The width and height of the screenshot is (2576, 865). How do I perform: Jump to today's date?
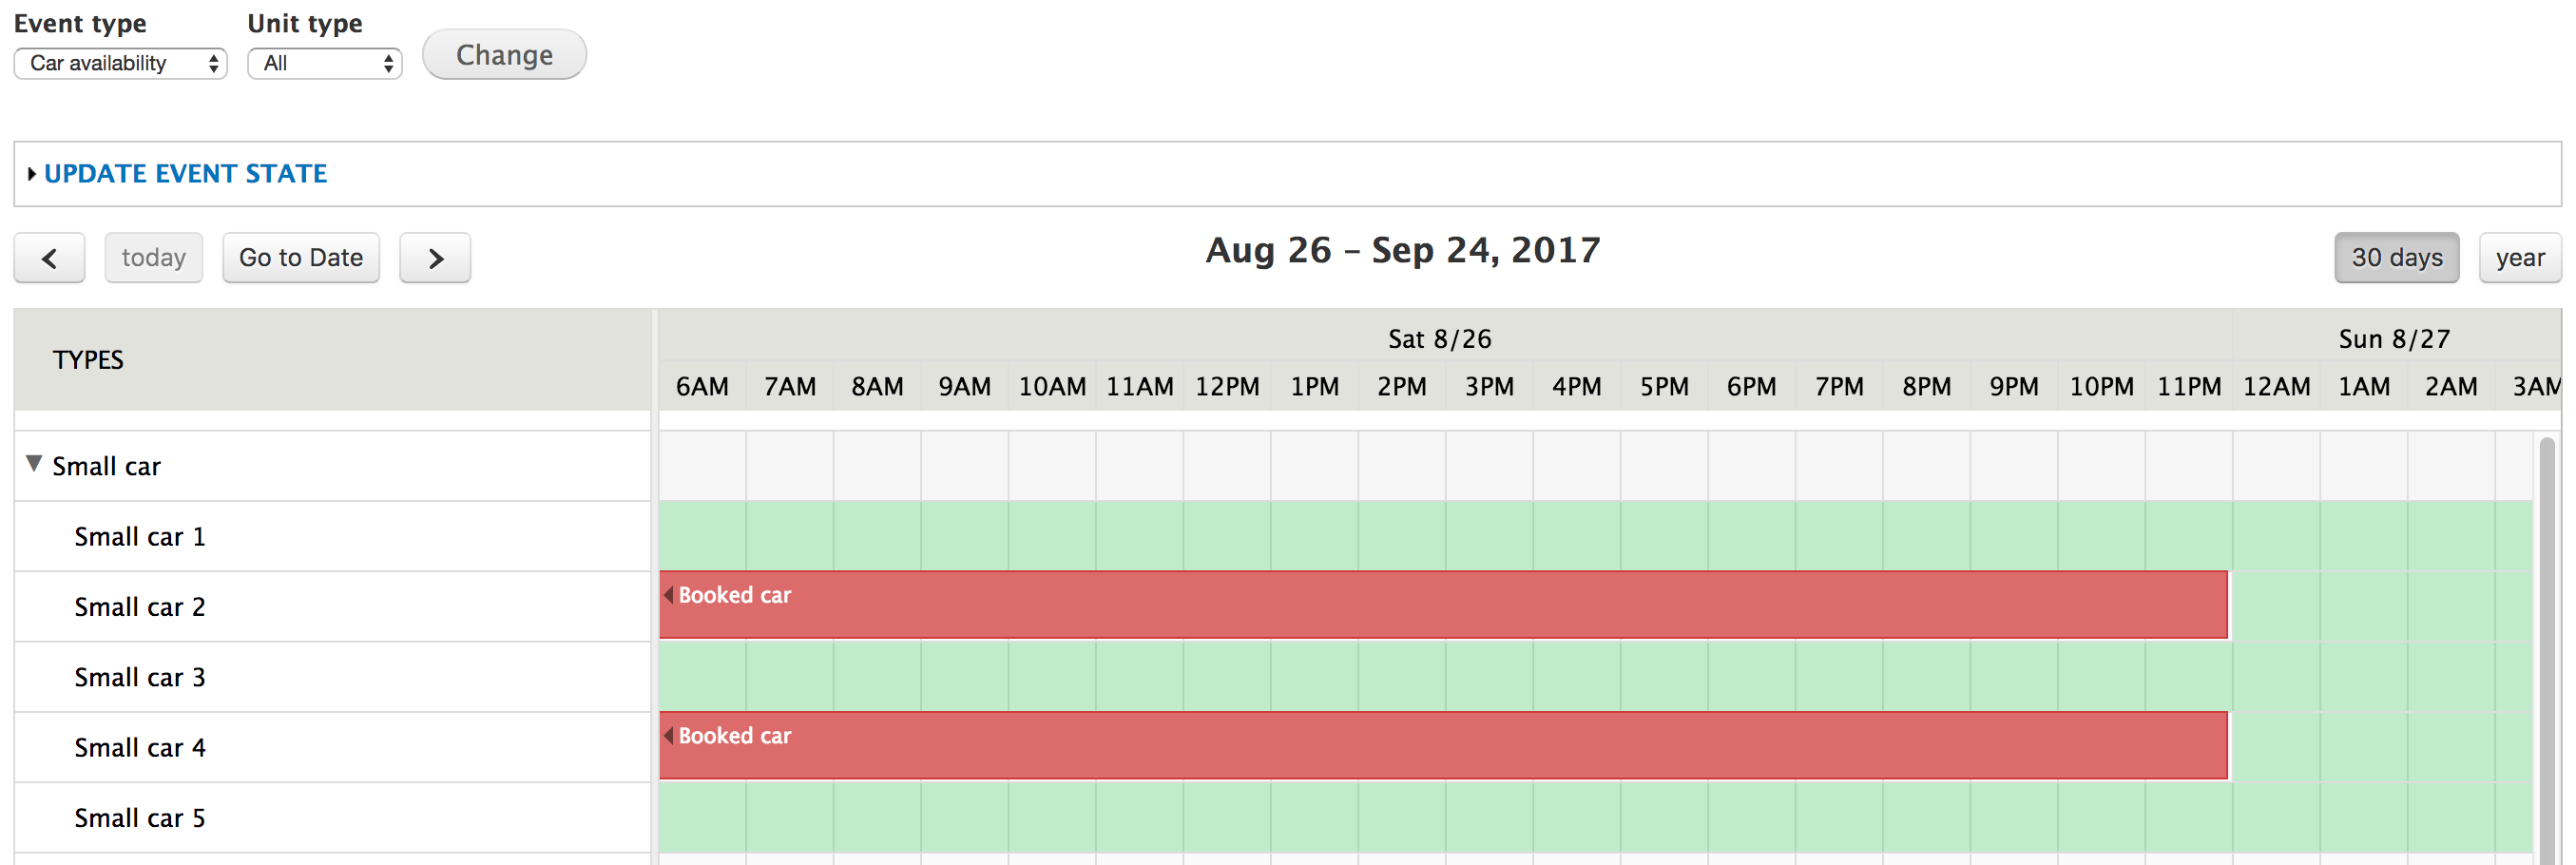pos(154,258)
